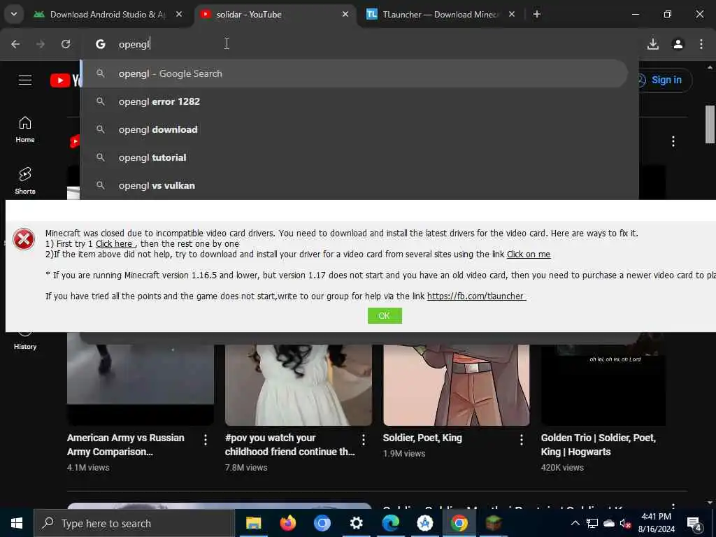Open YouTube hamburger guide menu

(25, 80)
